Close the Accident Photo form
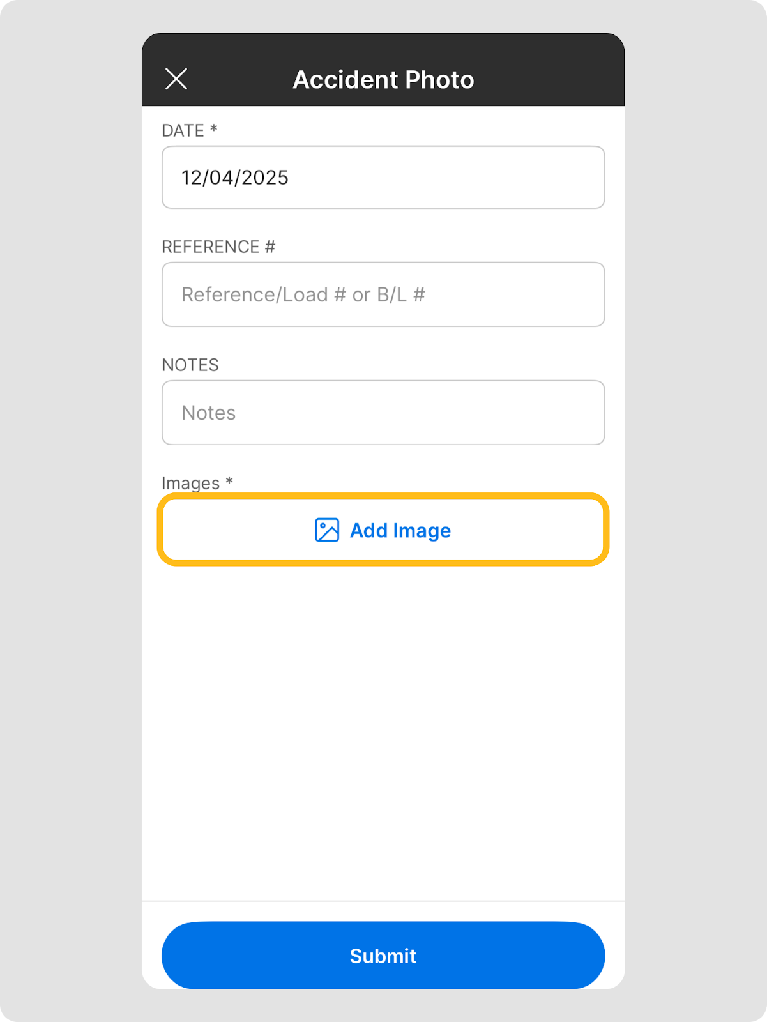767x1022 pixels. (x=176, y=79)
